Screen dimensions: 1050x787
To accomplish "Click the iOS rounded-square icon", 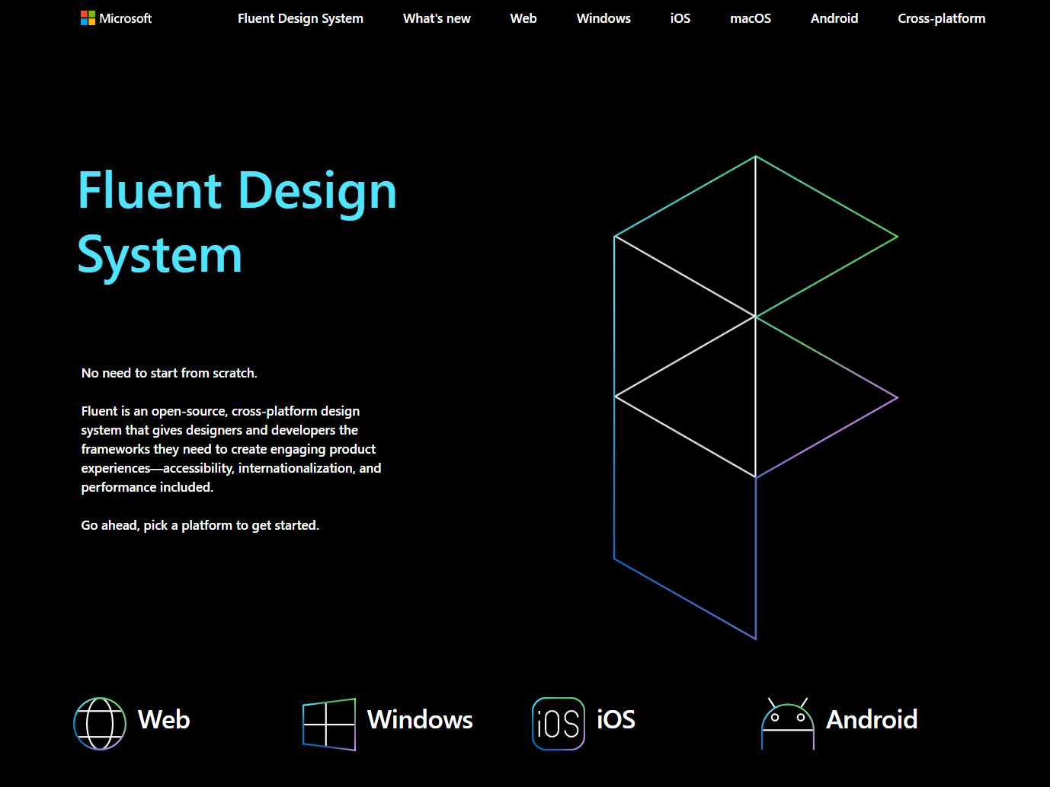I will click(x=559, y=724).
